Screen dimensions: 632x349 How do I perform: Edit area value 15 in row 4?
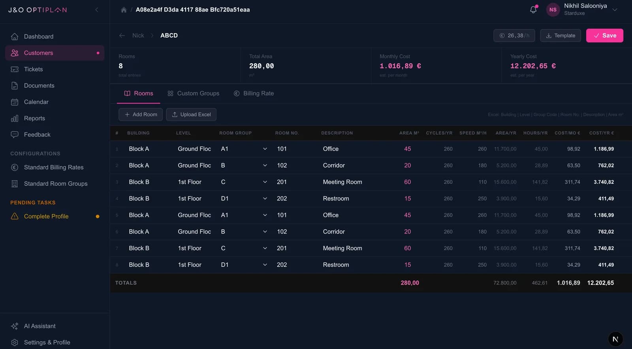(x=407, y=199)
